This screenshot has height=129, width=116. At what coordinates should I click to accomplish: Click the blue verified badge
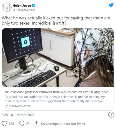33,6
